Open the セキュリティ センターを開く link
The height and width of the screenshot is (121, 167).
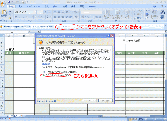coord(47,101)
